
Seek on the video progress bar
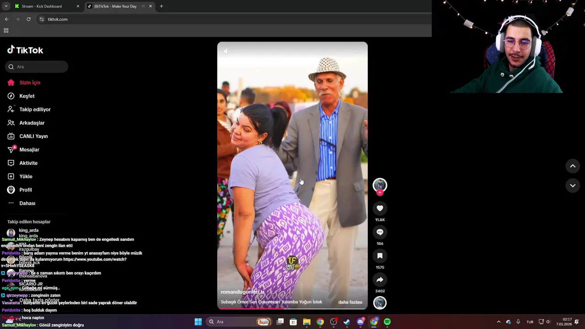click(x=292, y=308)
